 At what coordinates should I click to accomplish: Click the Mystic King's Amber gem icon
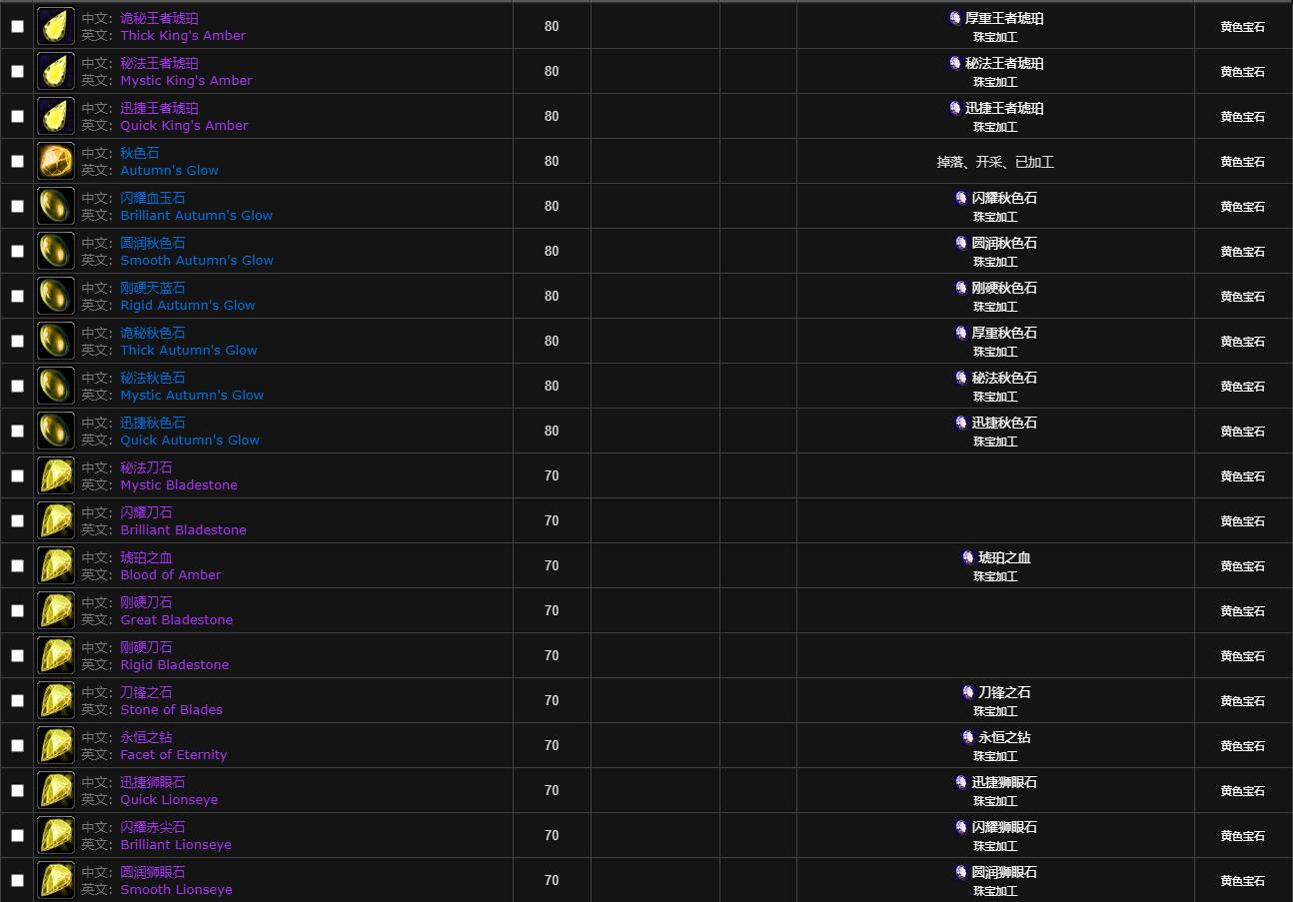click(x=56, y=71)
